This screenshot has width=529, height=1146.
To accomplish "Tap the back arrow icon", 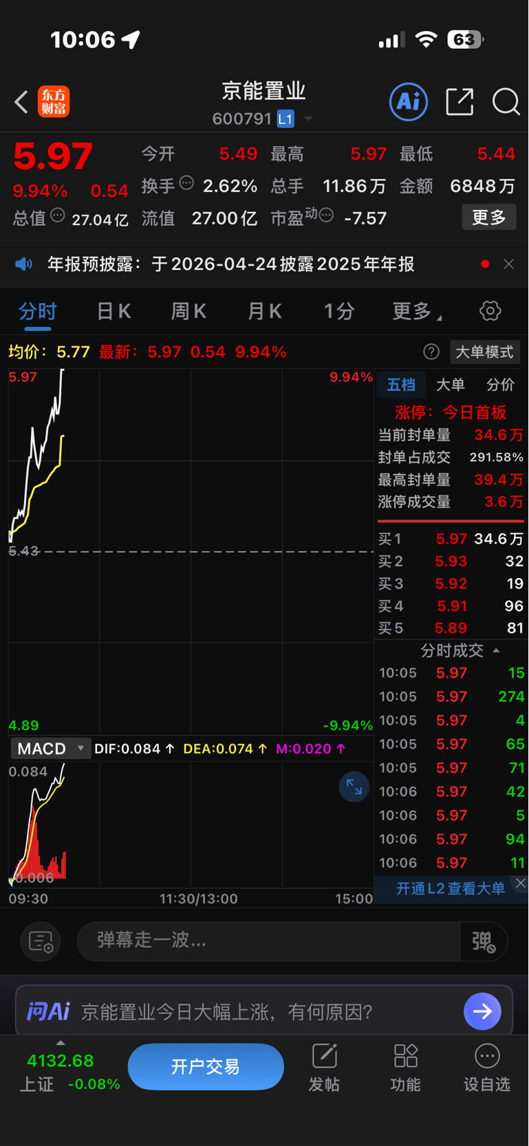I will tap(21, 102).
